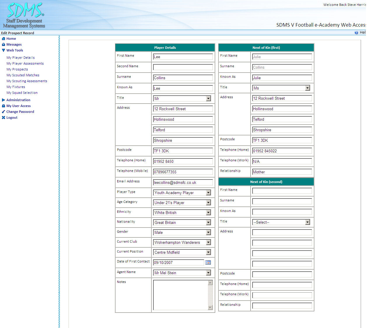
Task: Click Next of Kin (second) header
Action: pos(266,182)
